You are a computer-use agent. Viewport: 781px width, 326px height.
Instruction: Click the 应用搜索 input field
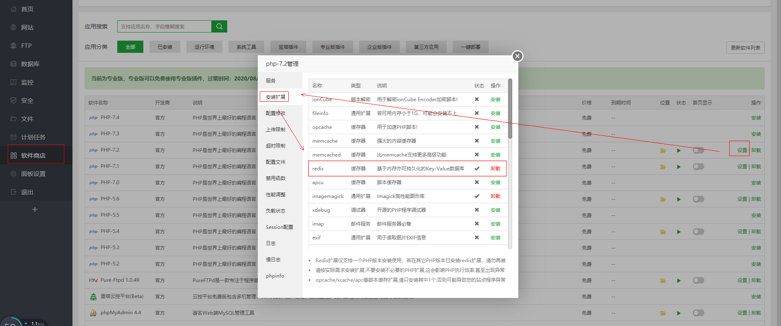[164, 26]
